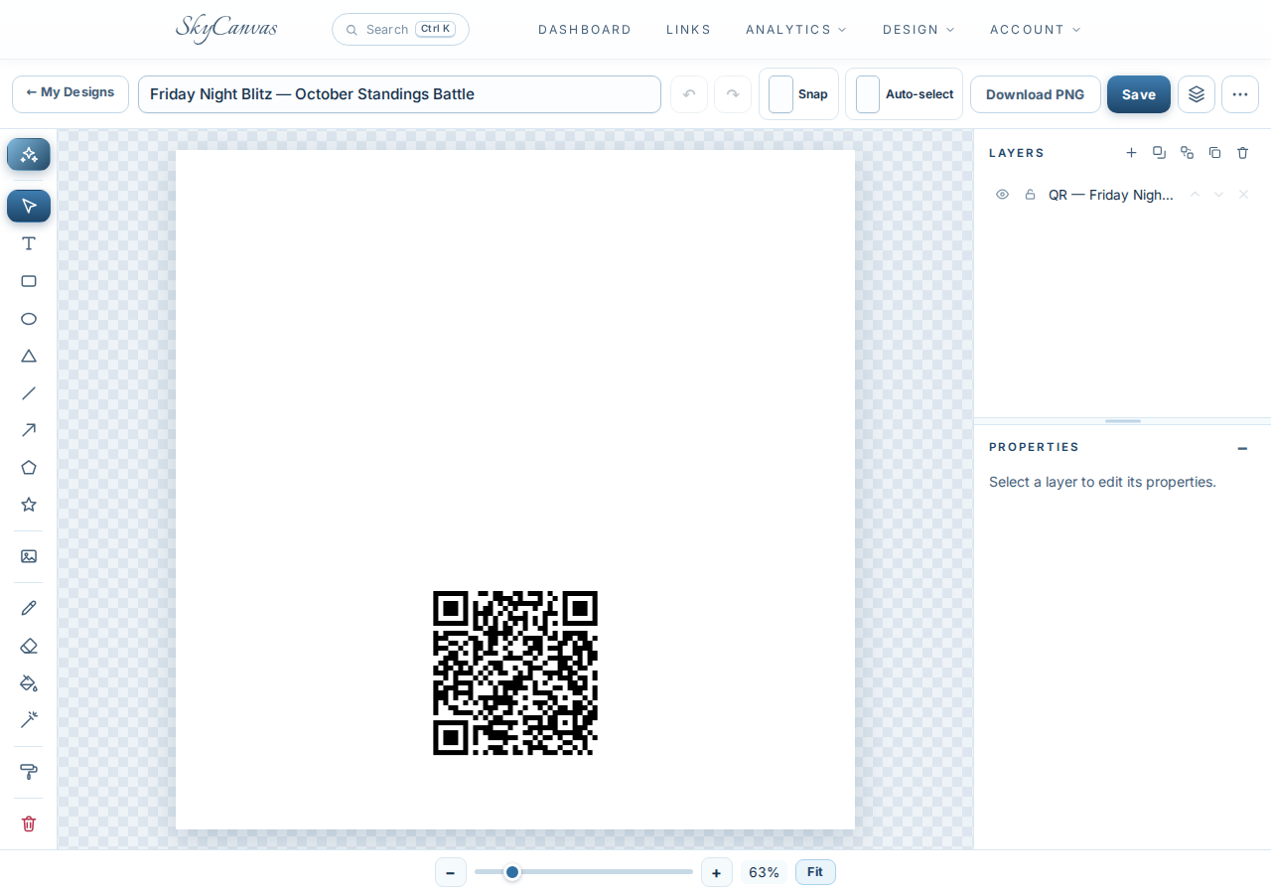Toggle the layers panel stack button

coord(1197,94)
